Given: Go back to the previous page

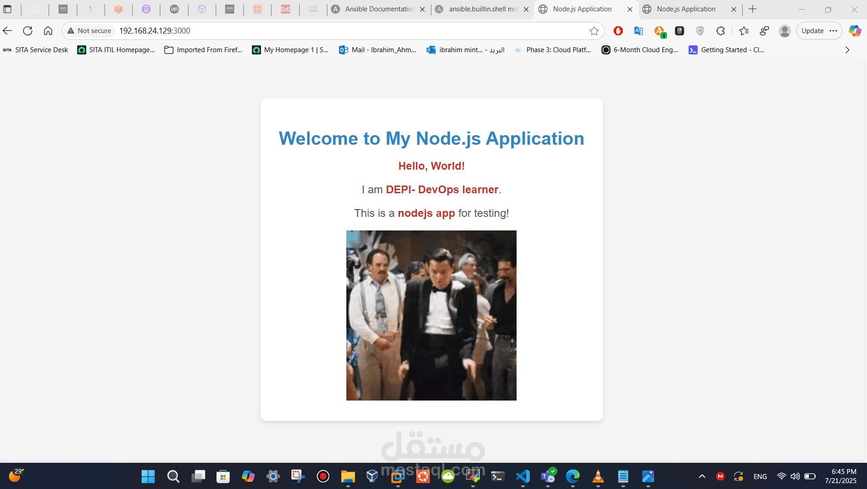Looking at the screenshot, I should pyautogui.click(x=8, y=31).
